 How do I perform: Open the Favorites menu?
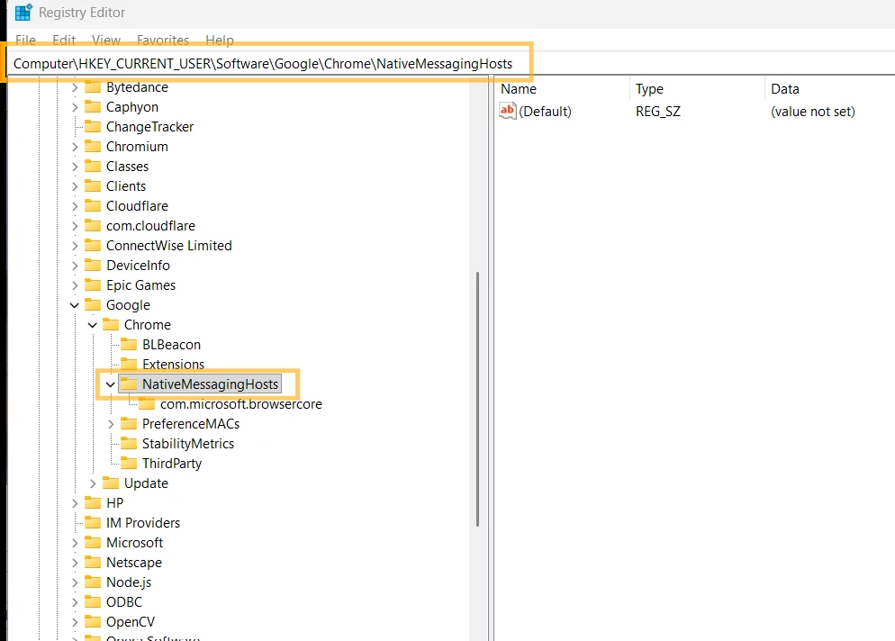pos(163,41)
